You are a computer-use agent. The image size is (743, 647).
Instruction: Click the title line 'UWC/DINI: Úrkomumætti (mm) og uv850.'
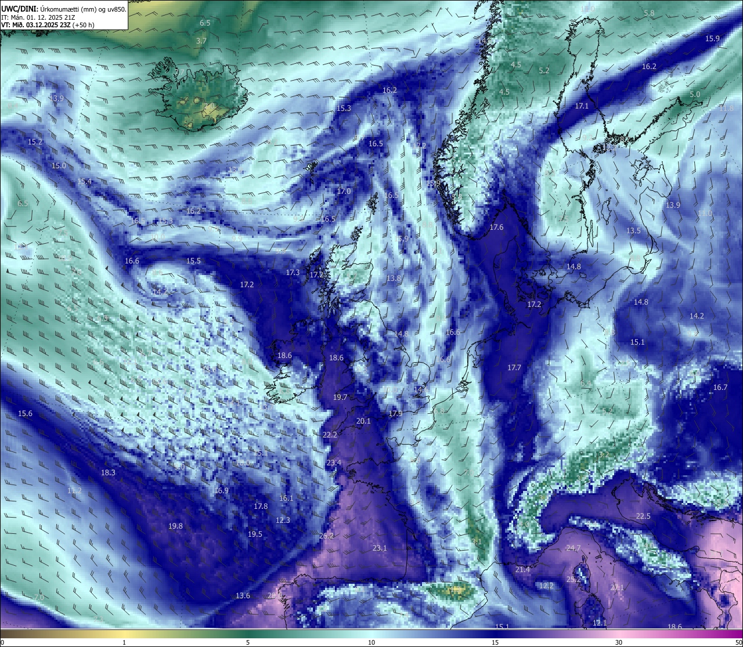tap(64, 9)
